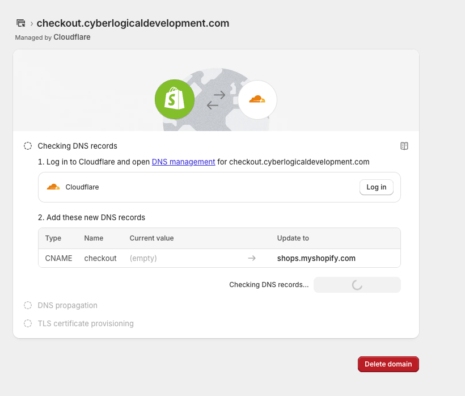Click the Checking DNS records status circle
The image size is (465, 396).
pyautogui.click(x=28, y=146)
